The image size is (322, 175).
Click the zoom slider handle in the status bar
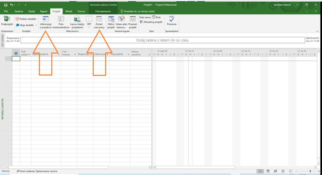click(310, 171)
